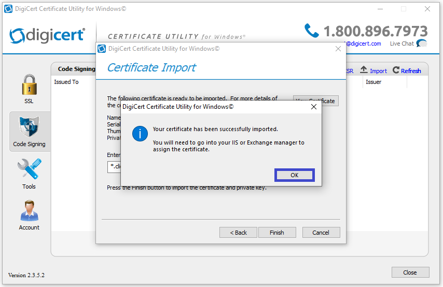
Task: Click the Import upload arrow icon
Action: pyautogui.click(x=364, y=70)
